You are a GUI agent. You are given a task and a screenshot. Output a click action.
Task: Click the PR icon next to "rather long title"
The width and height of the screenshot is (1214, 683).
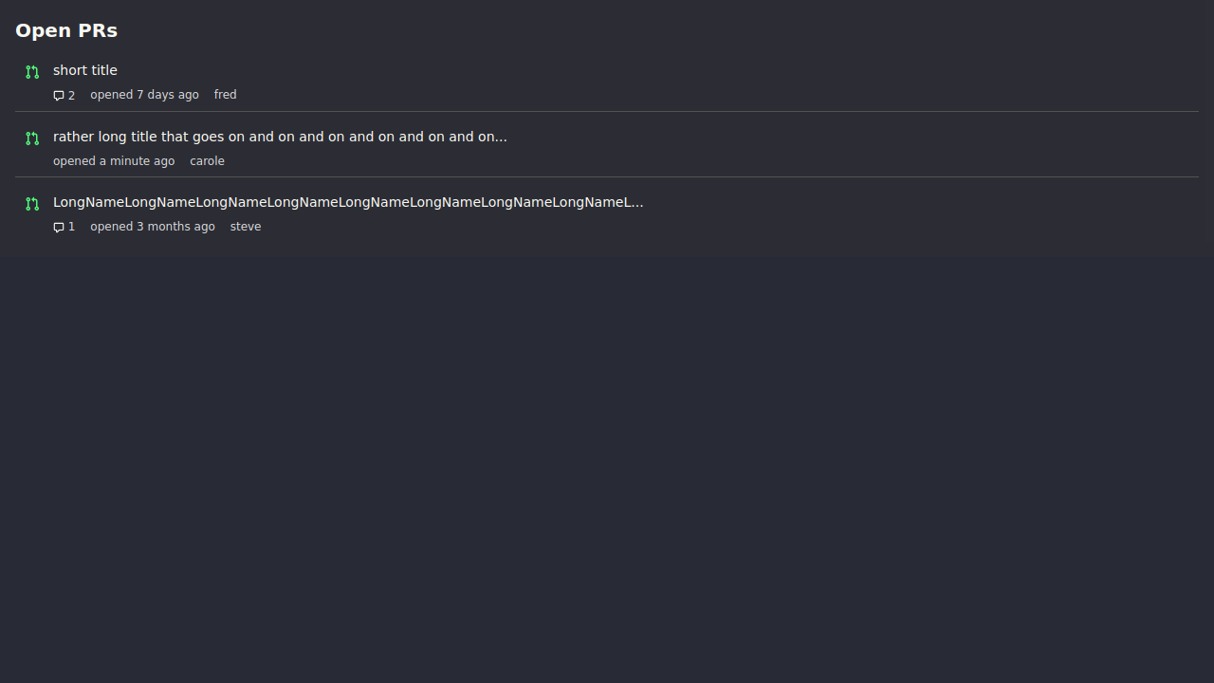click(32, 138)
